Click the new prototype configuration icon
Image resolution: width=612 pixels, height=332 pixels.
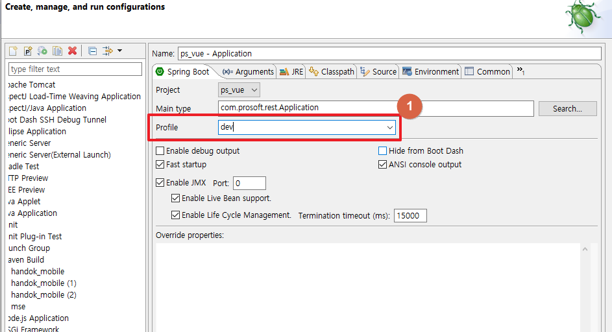click(x=28, y=51)
